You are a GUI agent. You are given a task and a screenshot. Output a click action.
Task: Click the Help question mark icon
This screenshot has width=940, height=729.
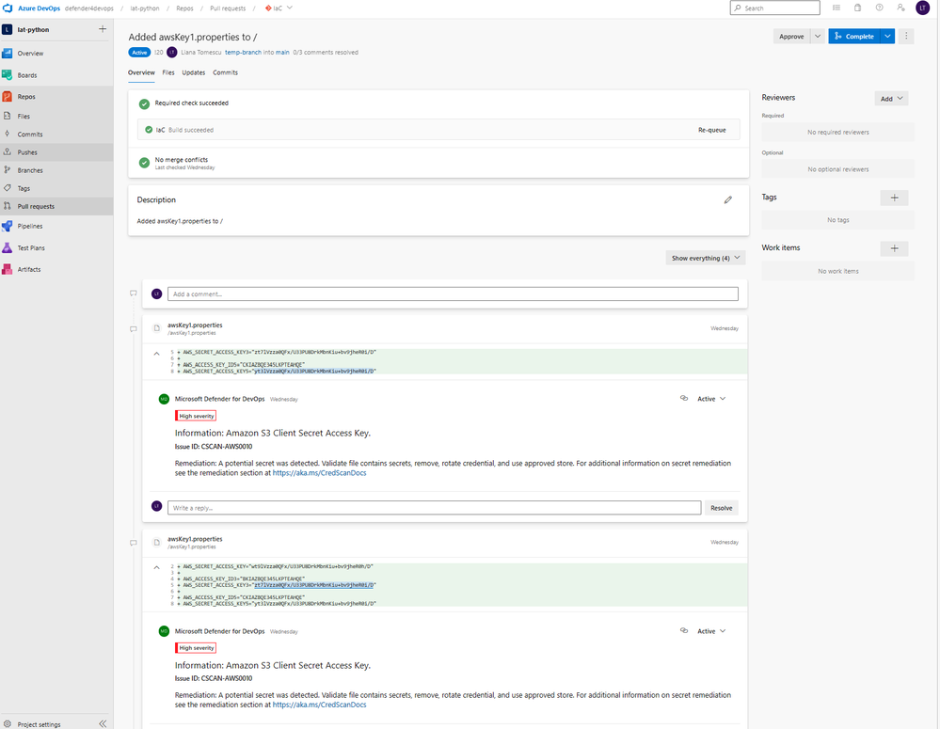pos(880,8)
